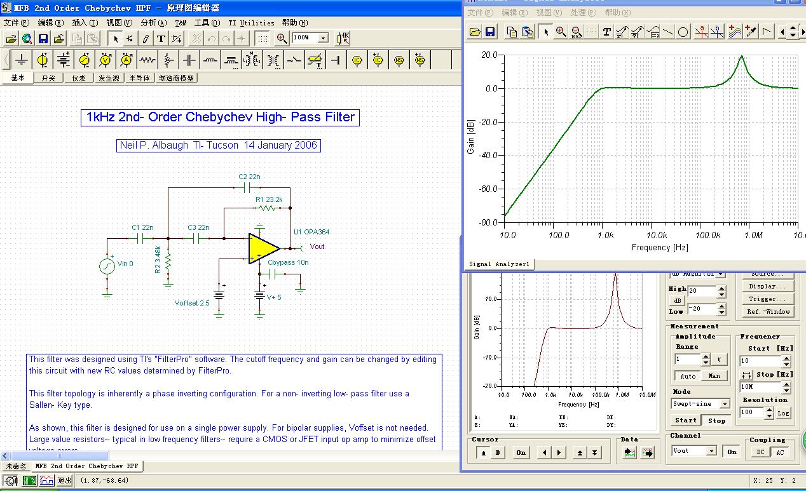806x491 pixels.
Task: Select the switch component icon
Action: [x=294, y=60]
